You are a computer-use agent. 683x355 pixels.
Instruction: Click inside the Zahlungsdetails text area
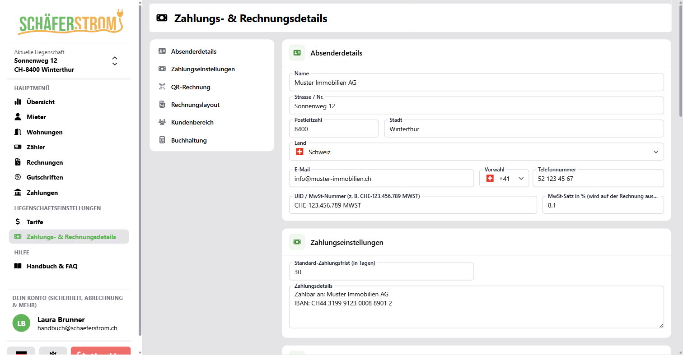(477, 307)
